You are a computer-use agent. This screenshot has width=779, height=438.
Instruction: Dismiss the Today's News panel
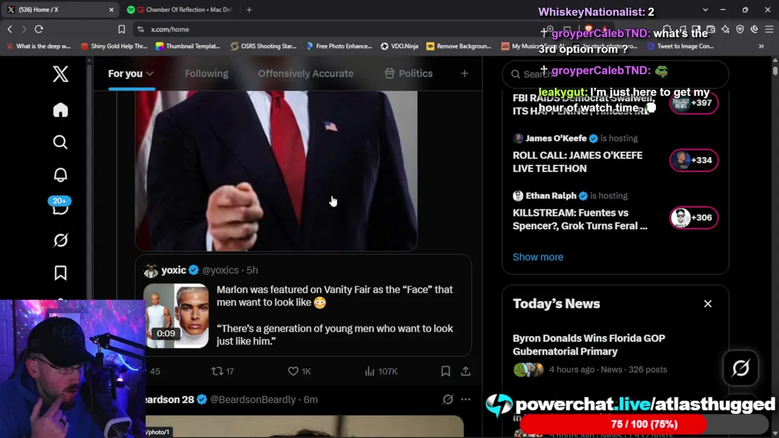coord(708,304)
